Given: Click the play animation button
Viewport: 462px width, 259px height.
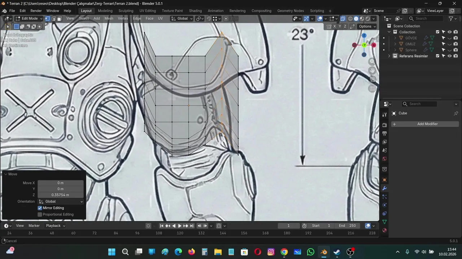Looking at the screenshot, I should tap(180, 226).
